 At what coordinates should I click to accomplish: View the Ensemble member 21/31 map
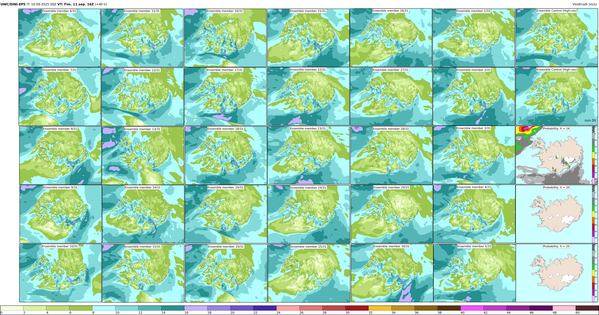tap(308, 38)
